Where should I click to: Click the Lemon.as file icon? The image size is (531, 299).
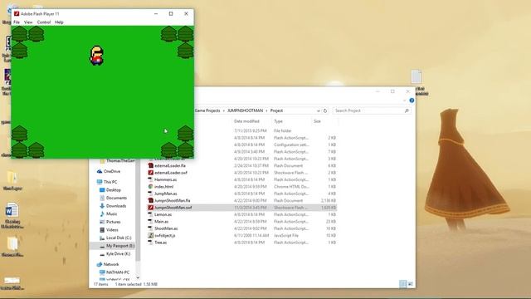click(x=151, y=214)
